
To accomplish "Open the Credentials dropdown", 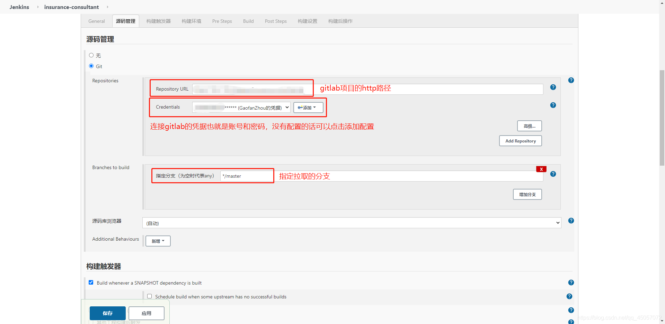I will [x=241, y=108].
